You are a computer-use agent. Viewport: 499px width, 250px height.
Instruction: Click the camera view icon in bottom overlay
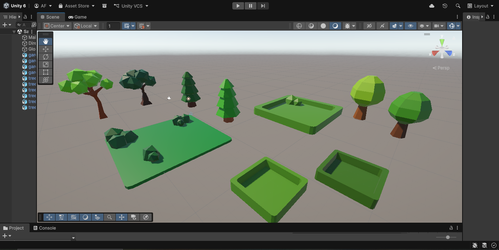tap(134, 217)
